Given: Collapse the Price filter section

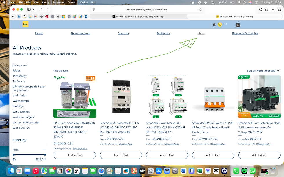Looking at the screenshot, I should (45, 150).
